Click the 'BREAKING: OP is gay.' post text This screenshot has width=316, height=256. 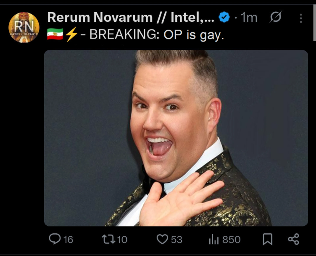click(x=157, y=34)
